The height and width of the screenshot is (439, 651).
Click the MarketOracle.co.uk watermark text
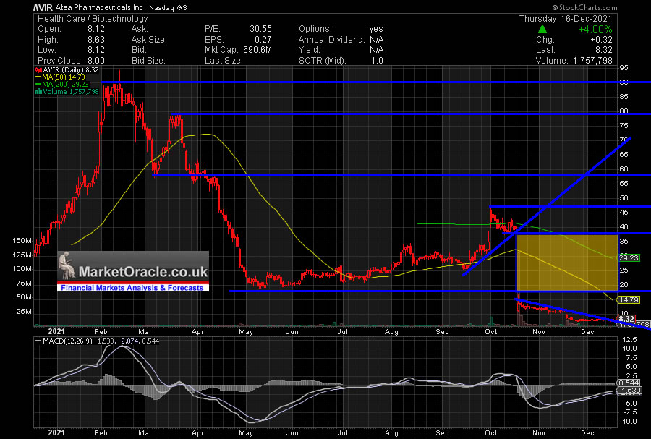point(142,272)
